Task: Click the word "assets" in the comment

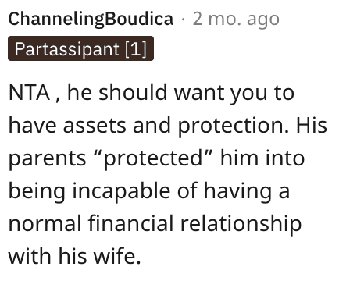Action: tap(95, 126)
